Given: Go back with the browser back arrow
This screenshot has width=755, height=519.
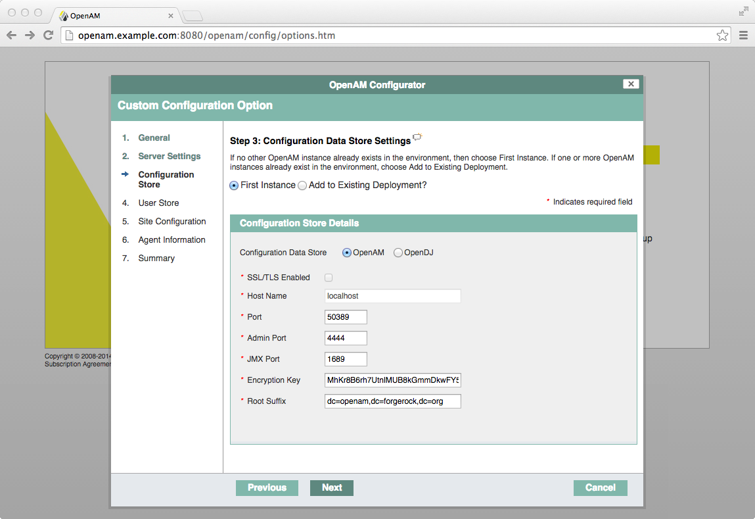Looking at the screenshot, I should click(x=12, y=35).
